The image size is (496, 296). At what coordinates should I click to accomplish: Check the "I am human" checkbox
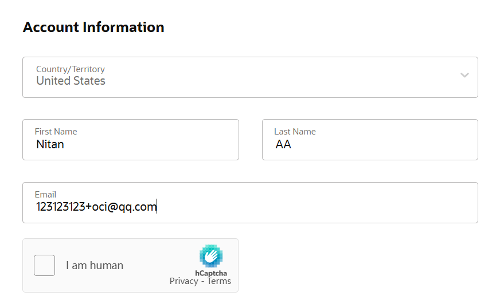45,266
